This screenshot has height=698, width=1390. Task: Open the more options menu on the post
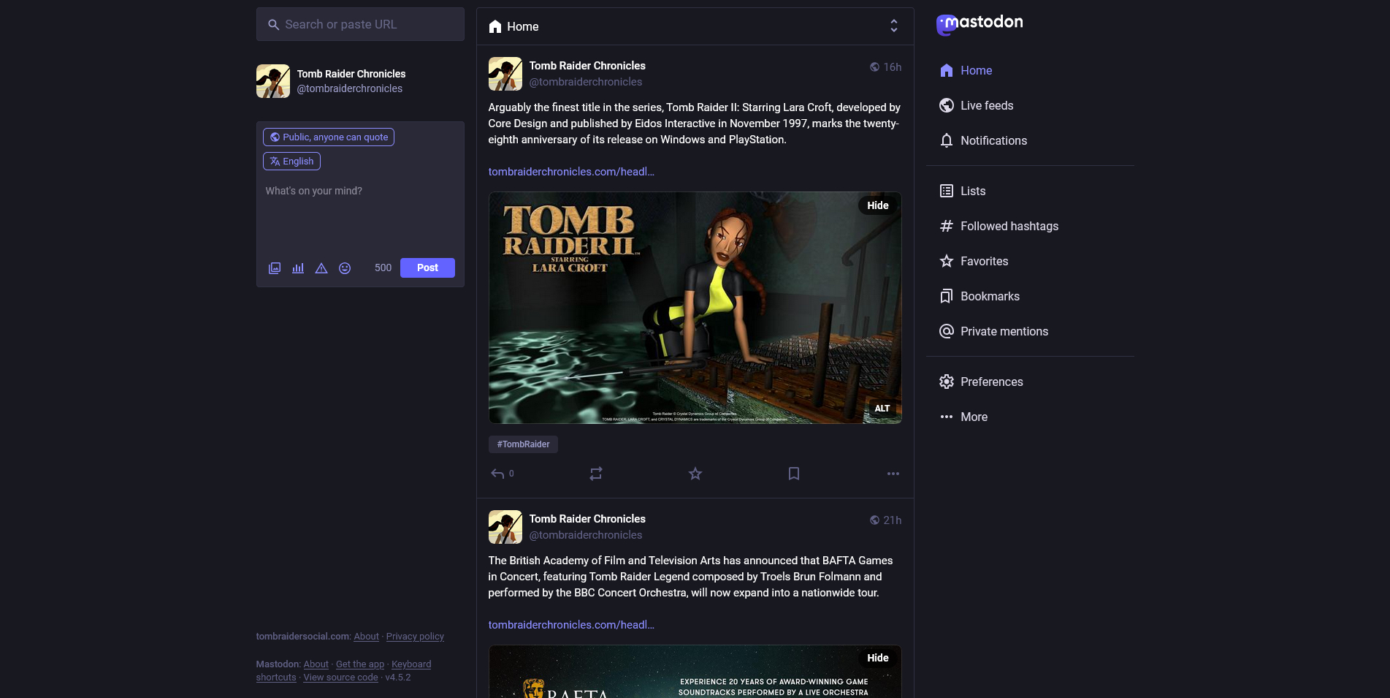point(893,474)
